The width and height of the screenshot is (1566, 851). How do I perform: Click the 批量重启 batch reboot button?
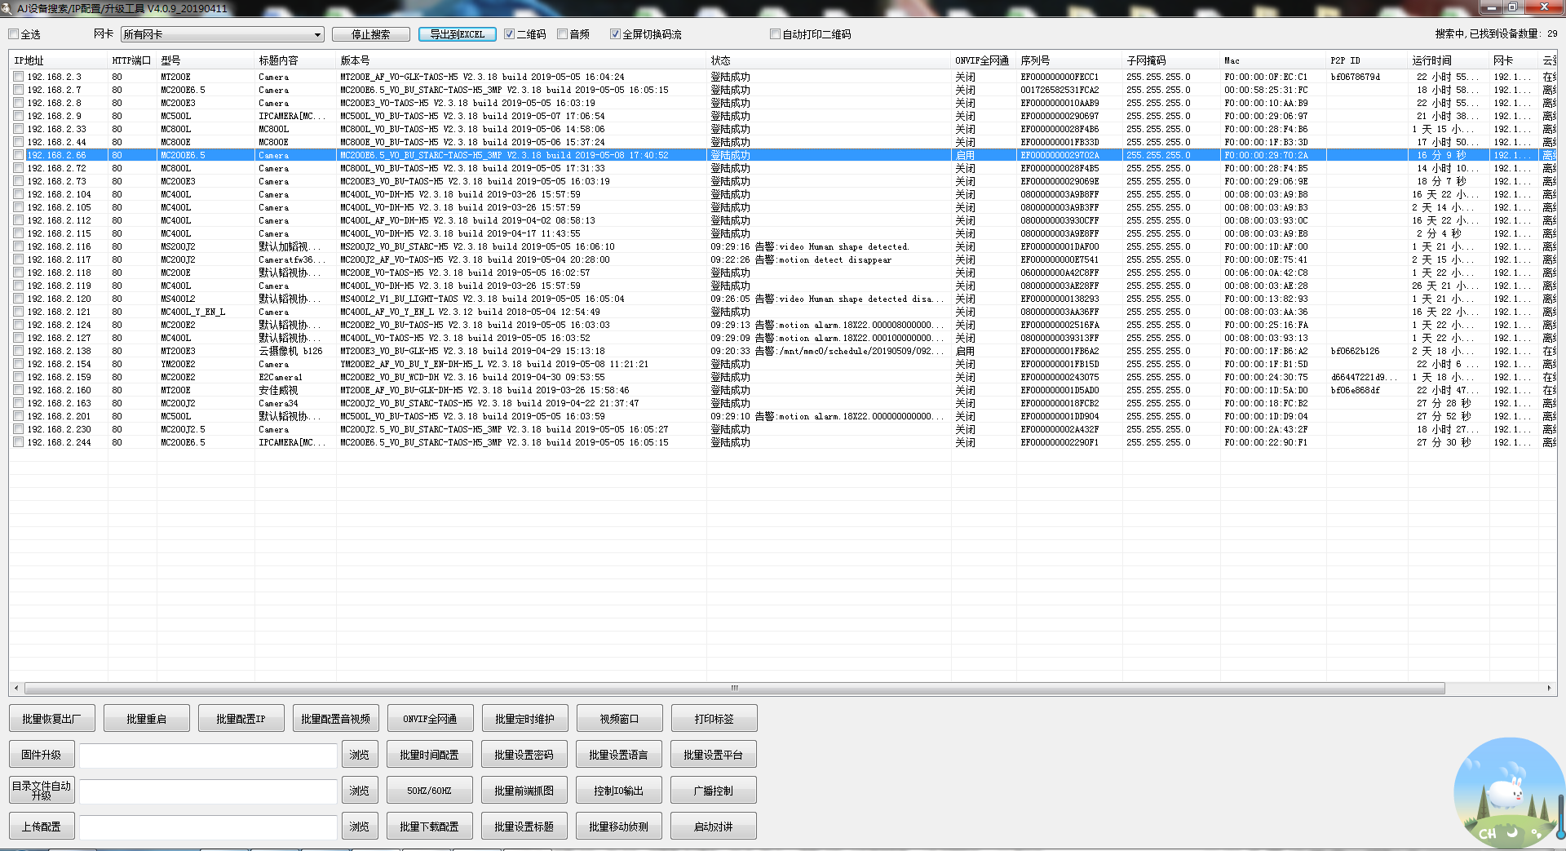(x=147, y=719)
